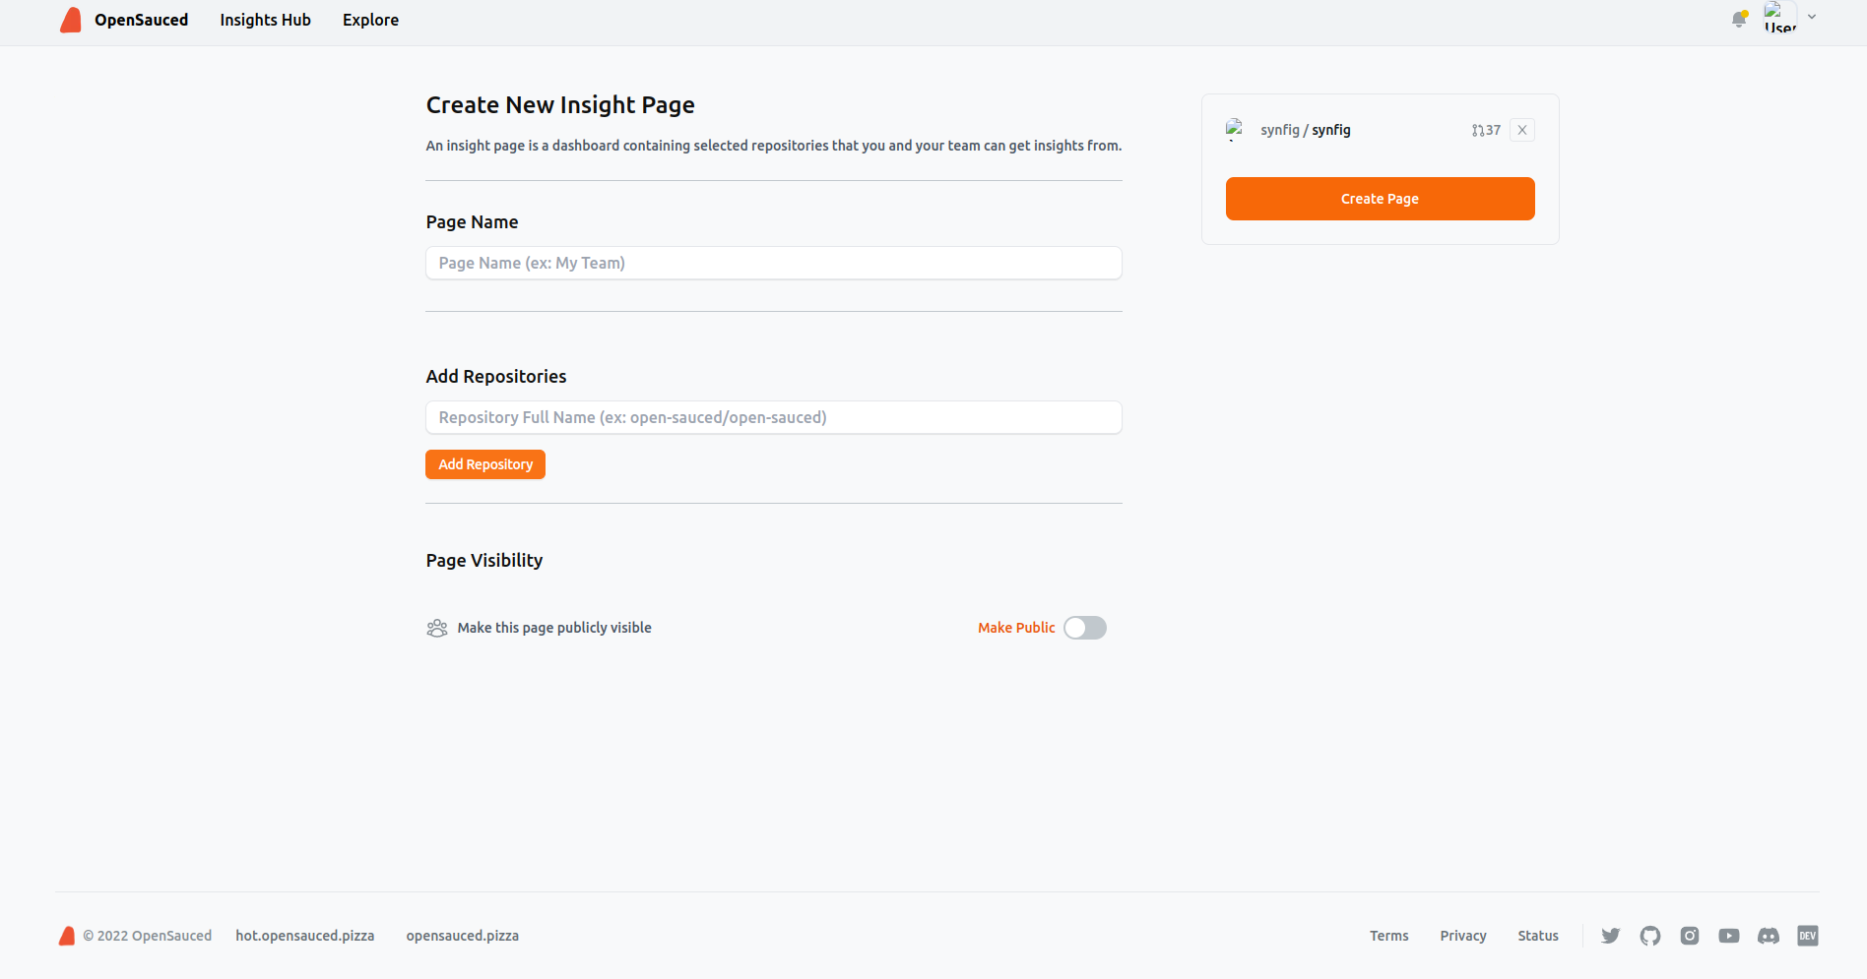This screenshot has width=1867, height=979.
Task: Click the users icon beside publicly visible text
Action: click(x=437, y=628)
